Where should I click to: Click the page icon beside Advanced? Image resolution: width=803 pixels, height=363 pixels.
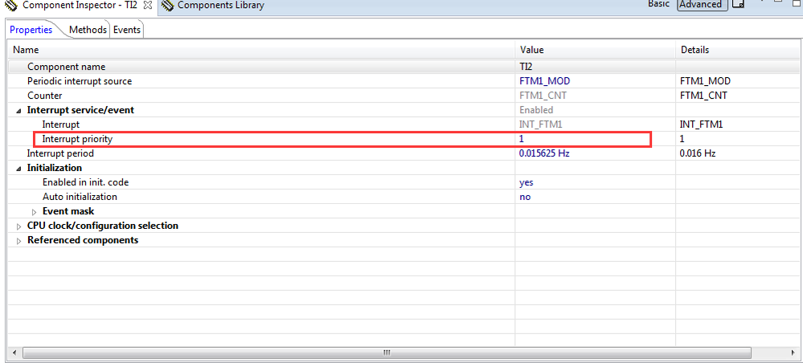(x=737, y=5)
